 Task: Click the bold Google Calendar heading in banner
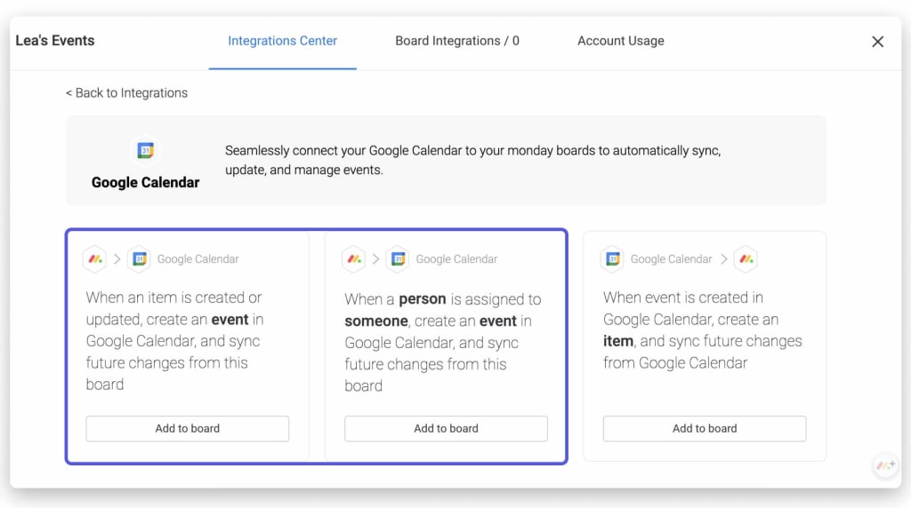coord(145,182)
